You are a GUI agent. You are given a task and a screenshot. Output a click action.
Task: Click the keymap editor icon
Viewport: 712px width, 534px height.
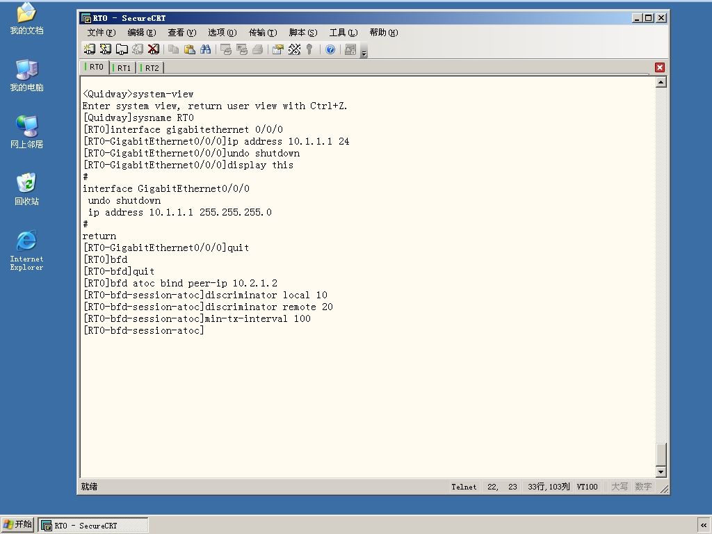coord(294,49)
